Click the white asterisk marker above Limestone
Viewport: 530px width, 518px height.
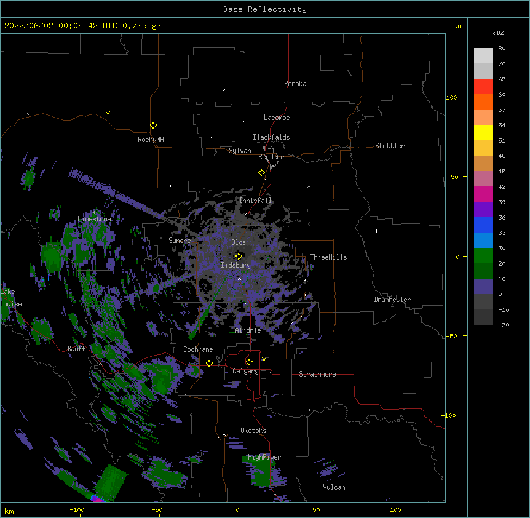[95, 213]
